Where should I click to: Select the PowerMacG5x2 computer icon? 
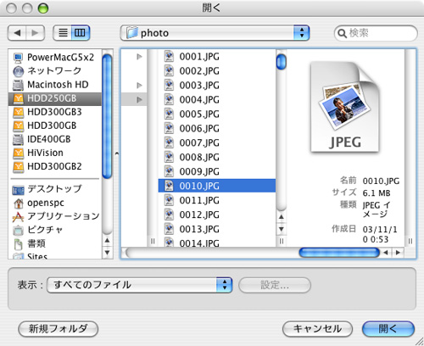coord(19,58)
